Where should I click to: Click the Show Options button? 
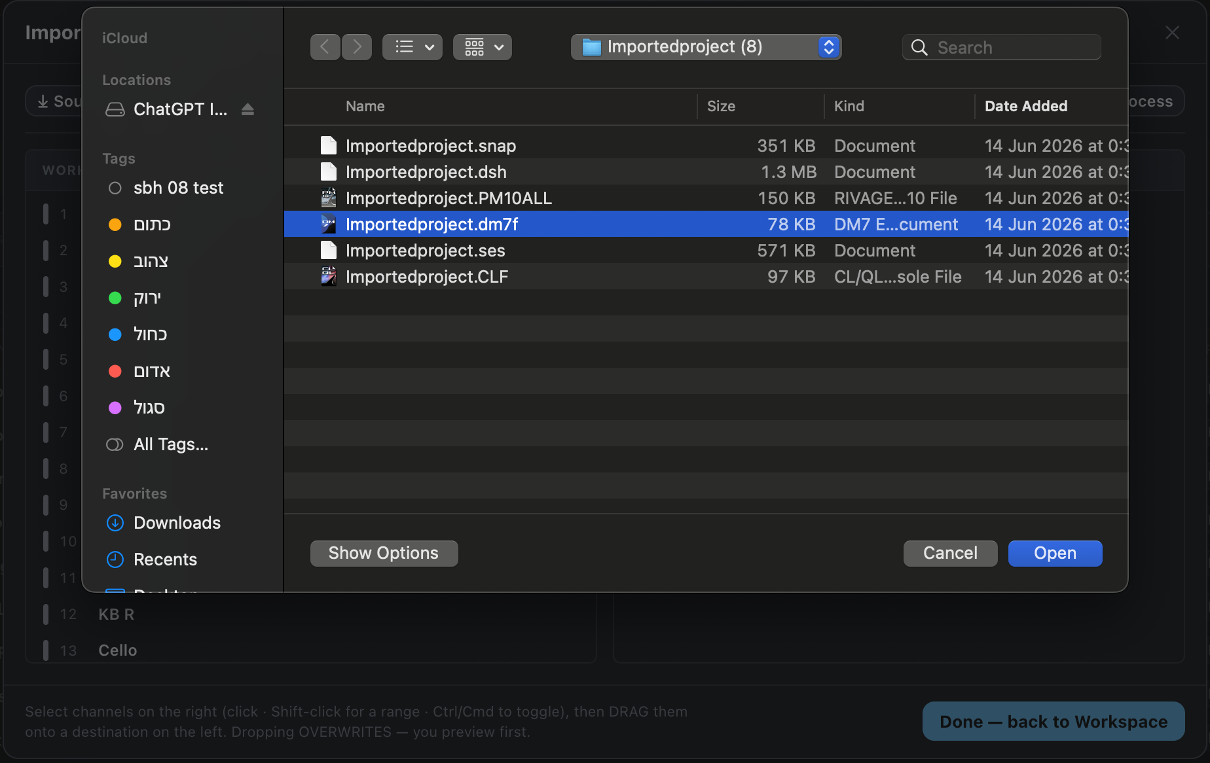click(x=384, y=553)
